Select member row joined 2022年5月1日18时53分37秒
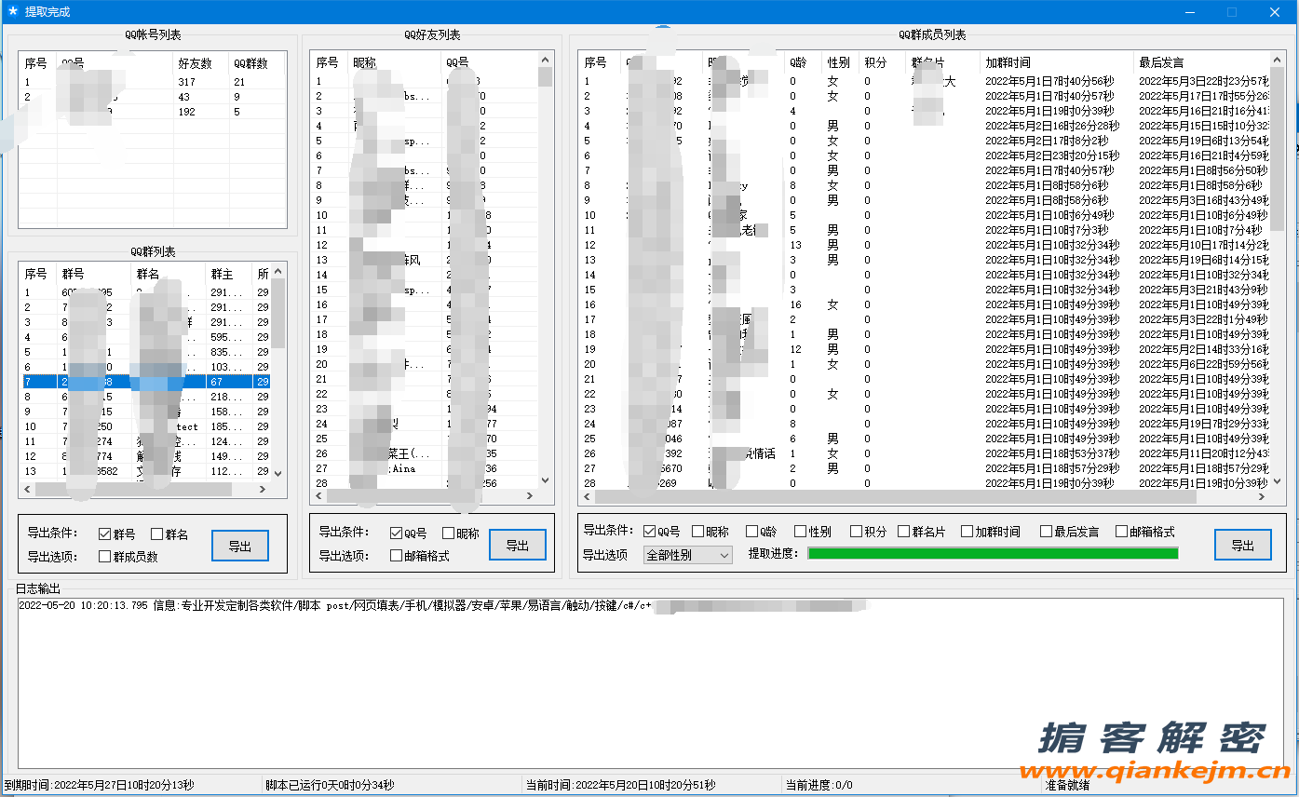 point(925,453)
